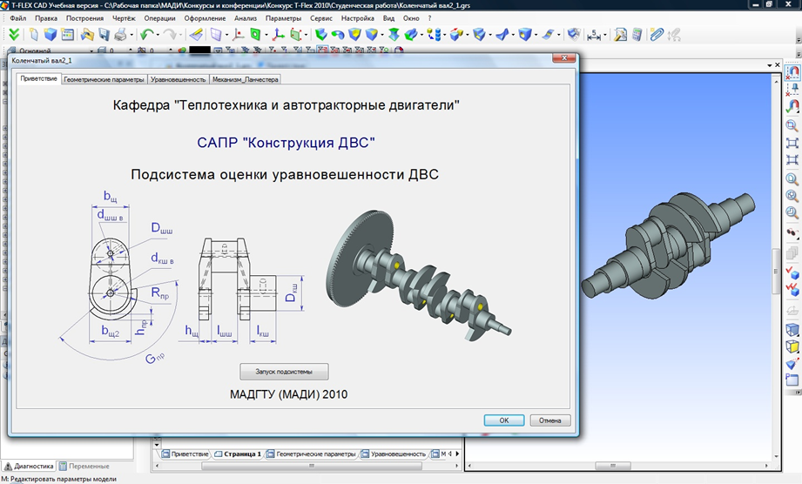Open the Анализ menu
The image size is (802, 484).
click(x=246, y=18)
